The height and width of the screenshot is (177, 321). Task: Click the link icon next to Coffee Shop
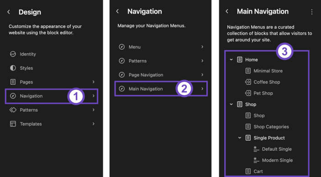[x=248, y=82]
